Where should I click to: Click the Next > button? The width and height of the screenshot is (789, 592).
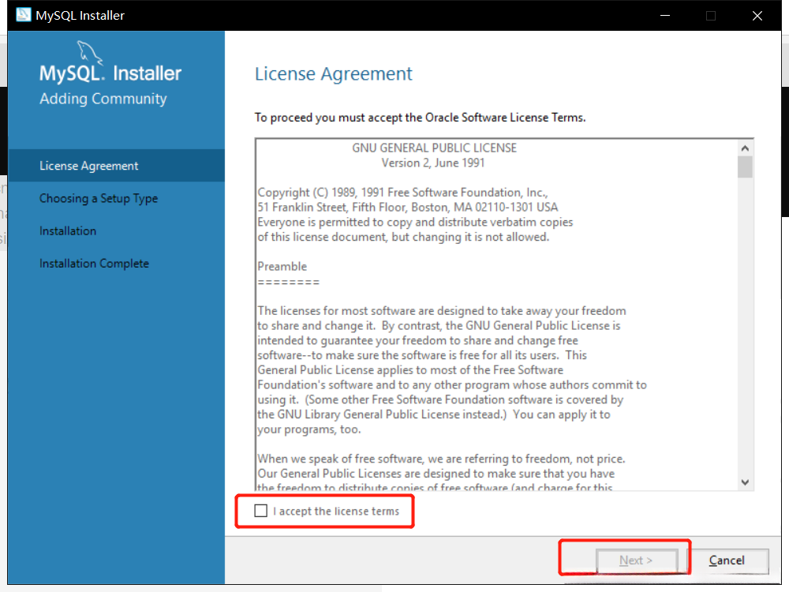click(637, 560)
